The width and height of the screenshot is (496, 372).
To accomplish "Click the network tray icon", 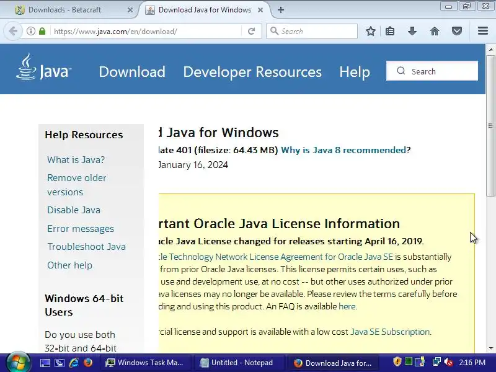I will [437, 361].
